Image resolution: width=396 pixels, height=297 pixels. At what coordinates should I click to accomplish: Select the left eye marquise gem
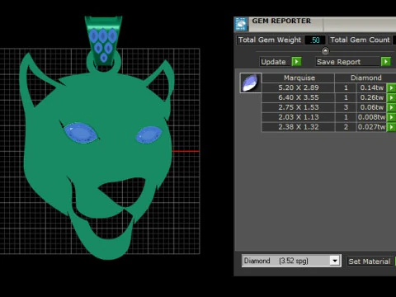coord(80,133)
